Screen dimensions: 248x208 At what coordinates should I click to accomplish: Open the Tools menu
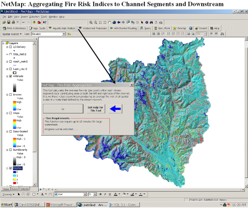[44, 17]
